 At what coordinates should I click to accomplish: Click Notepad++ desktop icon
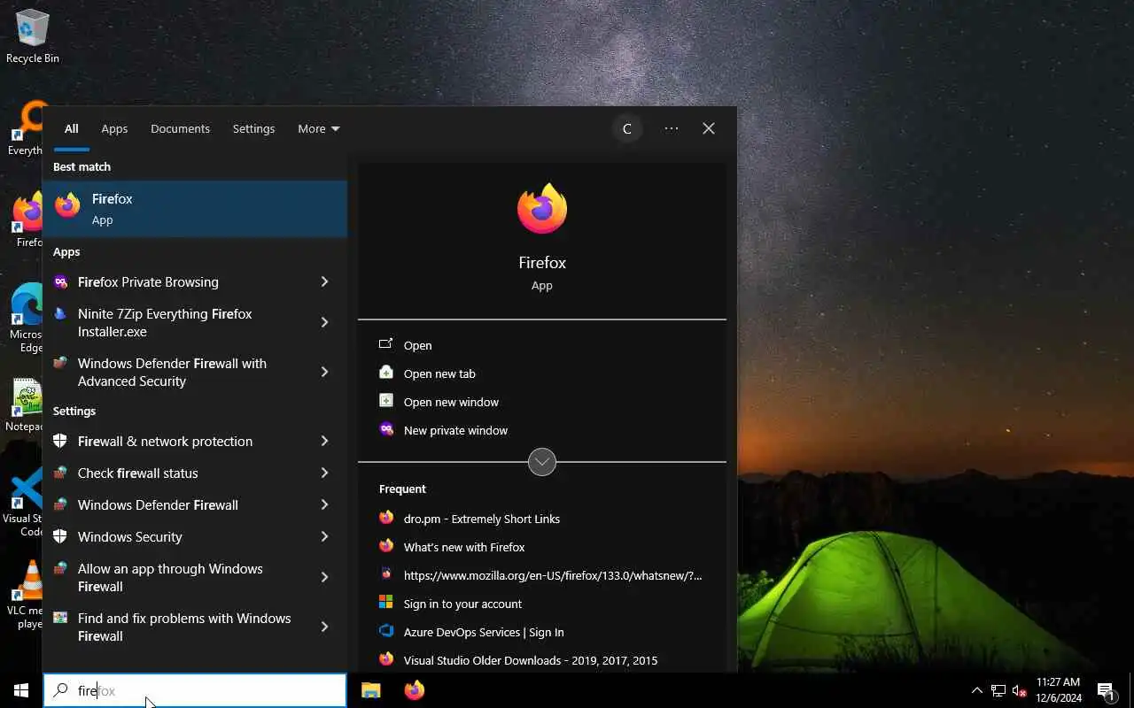[x=27, y=405]
